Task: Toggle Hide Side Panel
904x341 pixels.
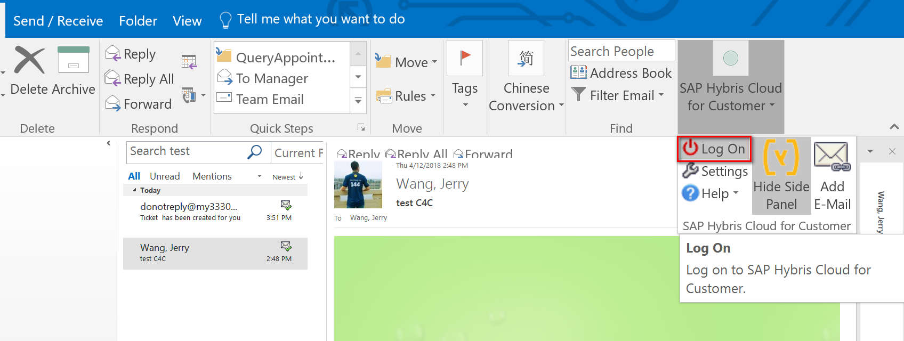Action: pos(781,175)
